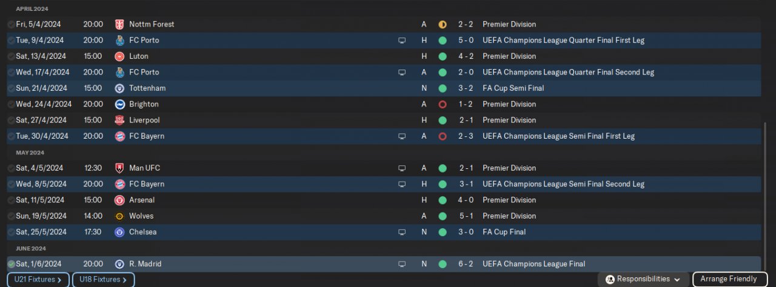Expand the U18 Fixtures section
This screenshot has height=287, width=776.
[x=103, y=280]
